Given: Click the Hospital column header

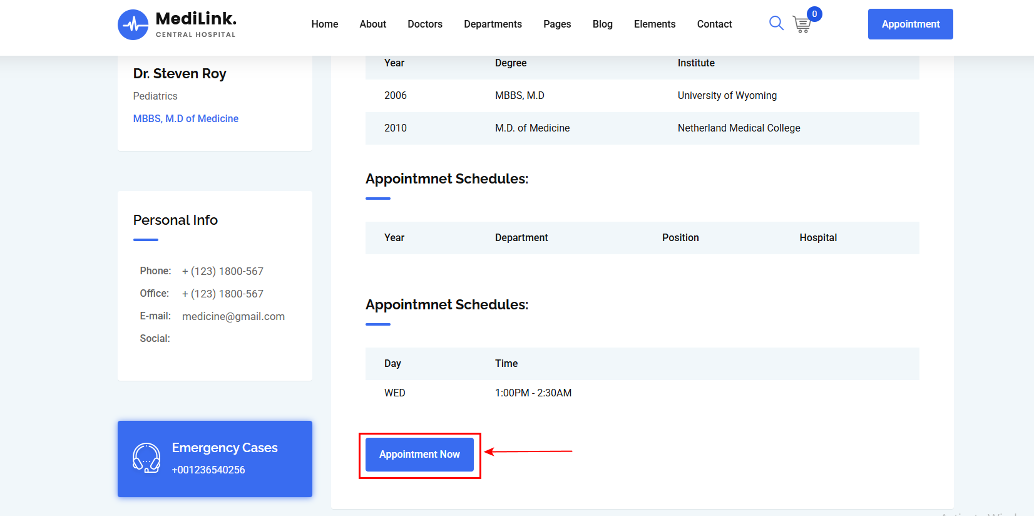Looking at the screenshot, I should point(818,237).
